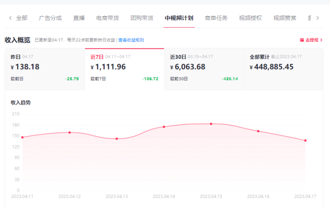Image resolution: width=330 pixels, height=208 pixels.
Task: Click the 2023.04.11 axis date label
Action: click(x=22, y=197)
